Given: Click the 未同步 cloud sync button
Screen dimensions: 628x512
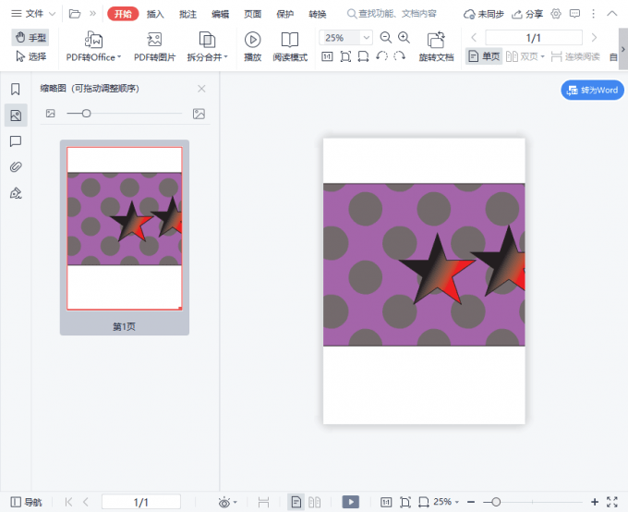Looking at the screenshot, I should [x=483, y=15].
